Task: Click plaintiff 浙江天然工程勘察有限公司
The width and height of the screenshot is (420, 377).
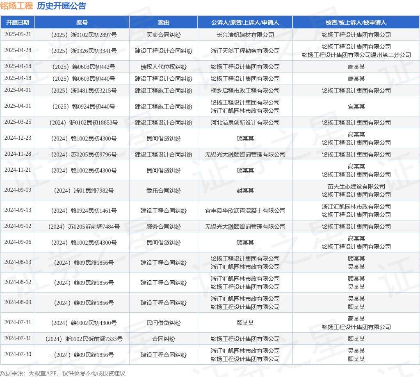Action: tap(245, 51)
